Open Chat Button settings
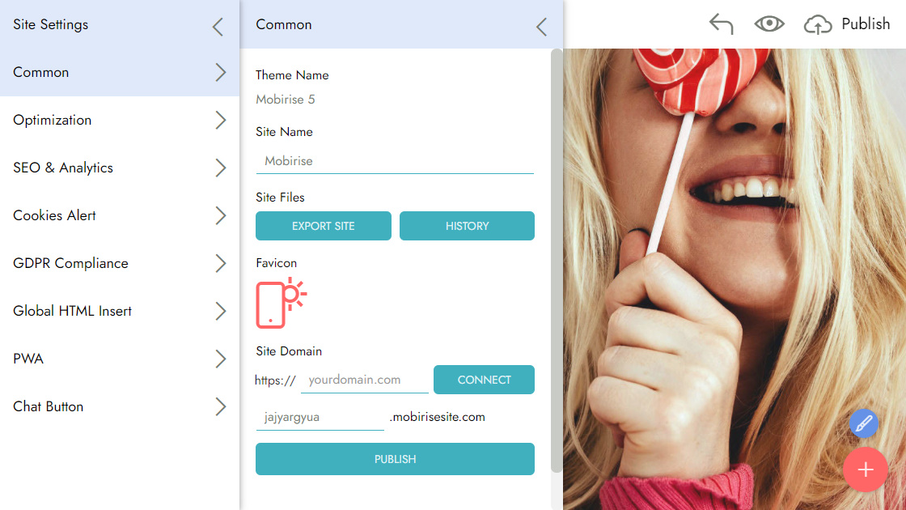The width and height of the screenshot is (906, 510). pos(120,406)
